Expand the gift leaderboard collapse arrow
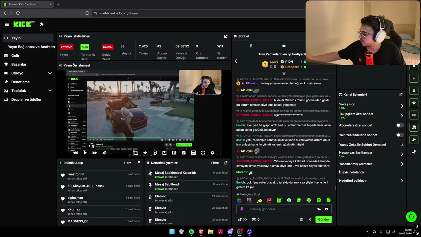Screen dimensions: 421x237 284,73
